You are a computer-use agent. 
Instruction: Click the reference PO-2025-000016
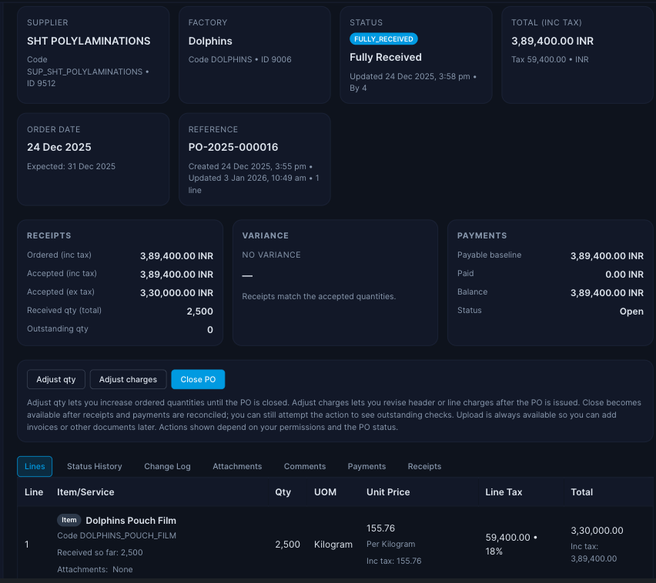click(x=235, y=147)
